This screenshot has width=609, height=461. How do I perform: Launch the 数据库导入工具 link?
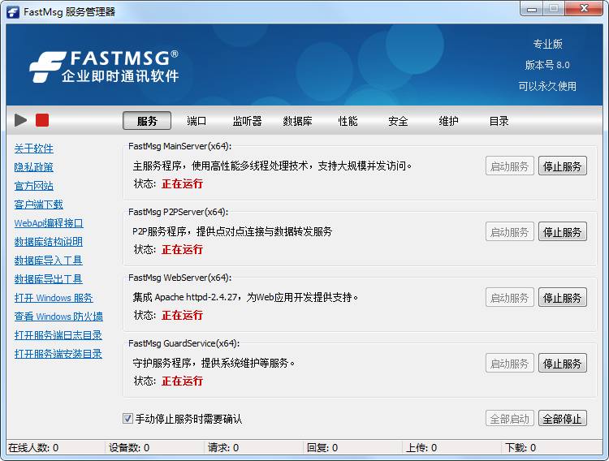[49, 261]
